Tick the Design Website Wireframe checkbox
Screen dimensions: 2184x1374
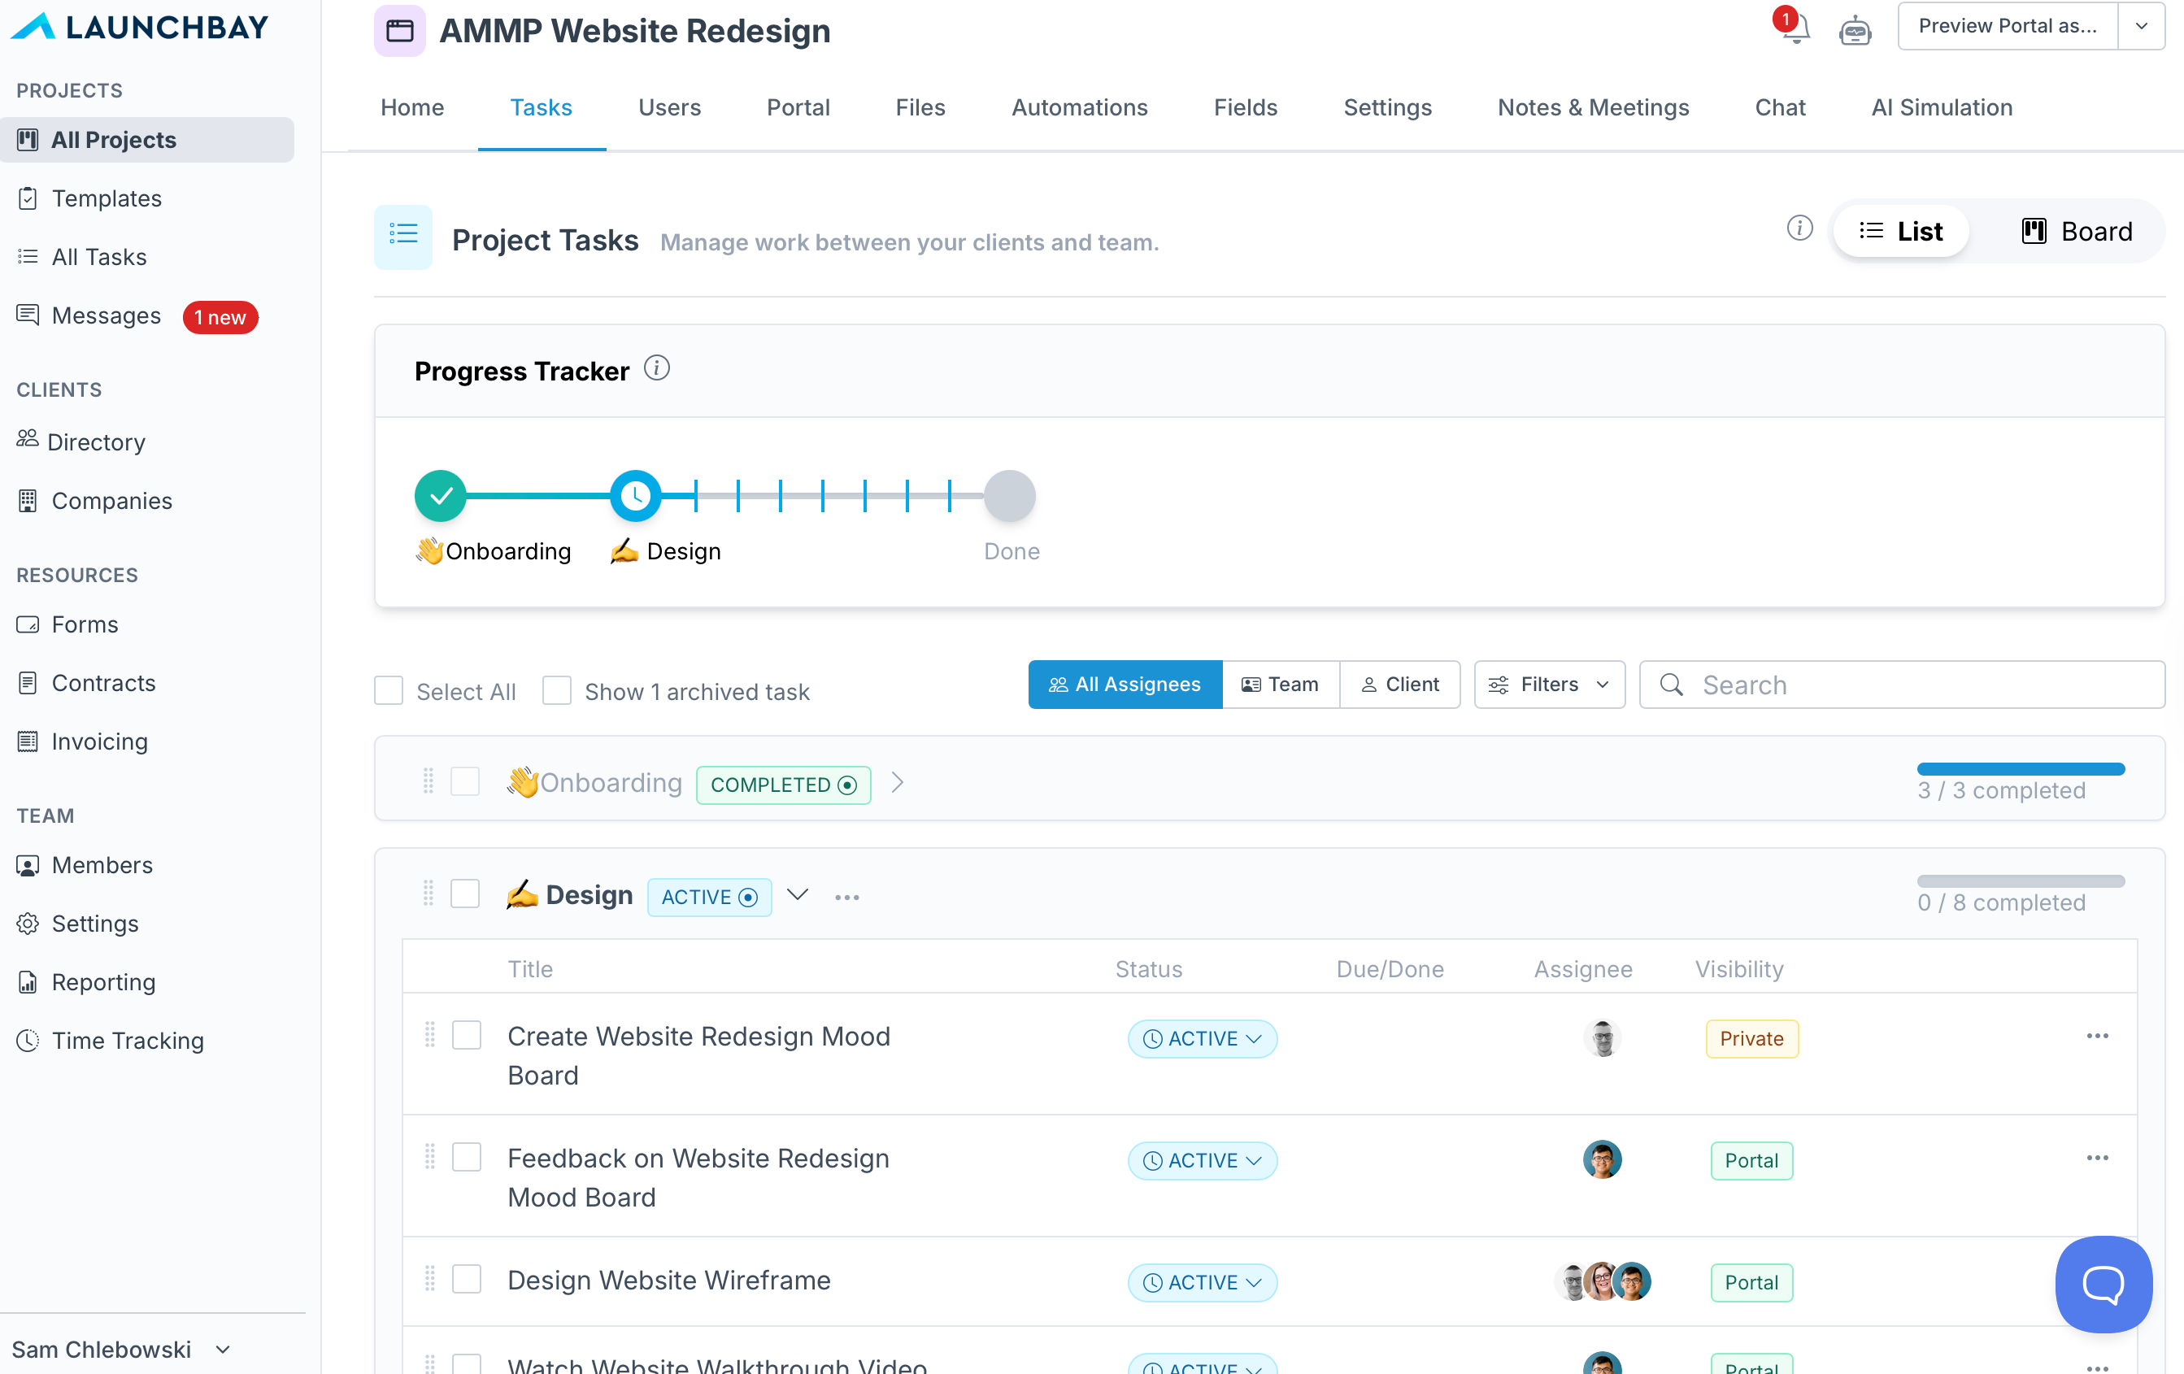coord(467,1280)
